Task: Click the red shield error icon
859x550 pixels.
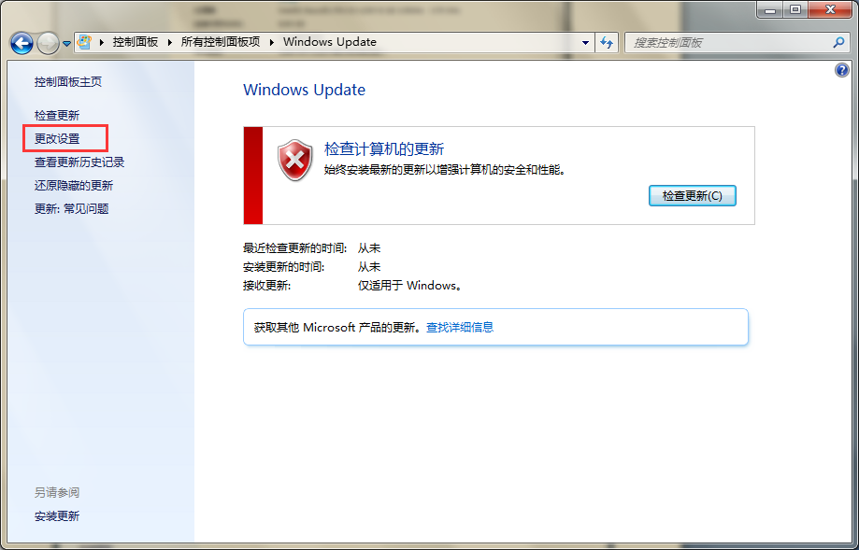Action: (295, 160)
